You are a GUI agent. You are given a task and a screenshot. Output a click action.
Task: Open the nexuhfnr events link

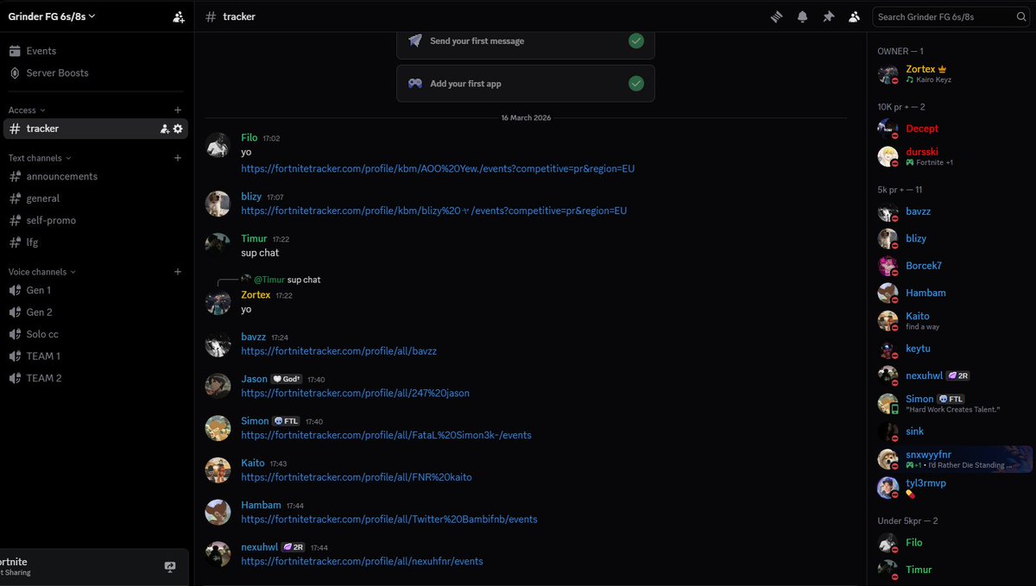point(362,562)
